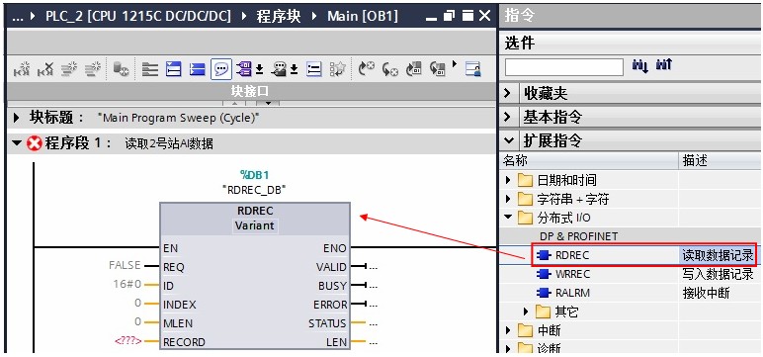
Task: Click the instruction search input field
Action: [564, 66]
